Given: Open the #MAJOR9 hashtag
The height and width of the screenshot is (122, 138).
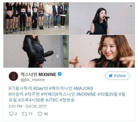Looking at the screenshot, I should pos(83,88).
